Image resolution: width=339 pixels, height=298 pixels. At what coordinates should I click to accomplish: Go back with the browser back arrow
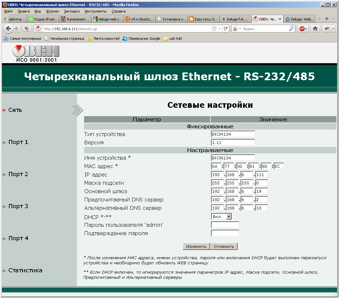8,29
